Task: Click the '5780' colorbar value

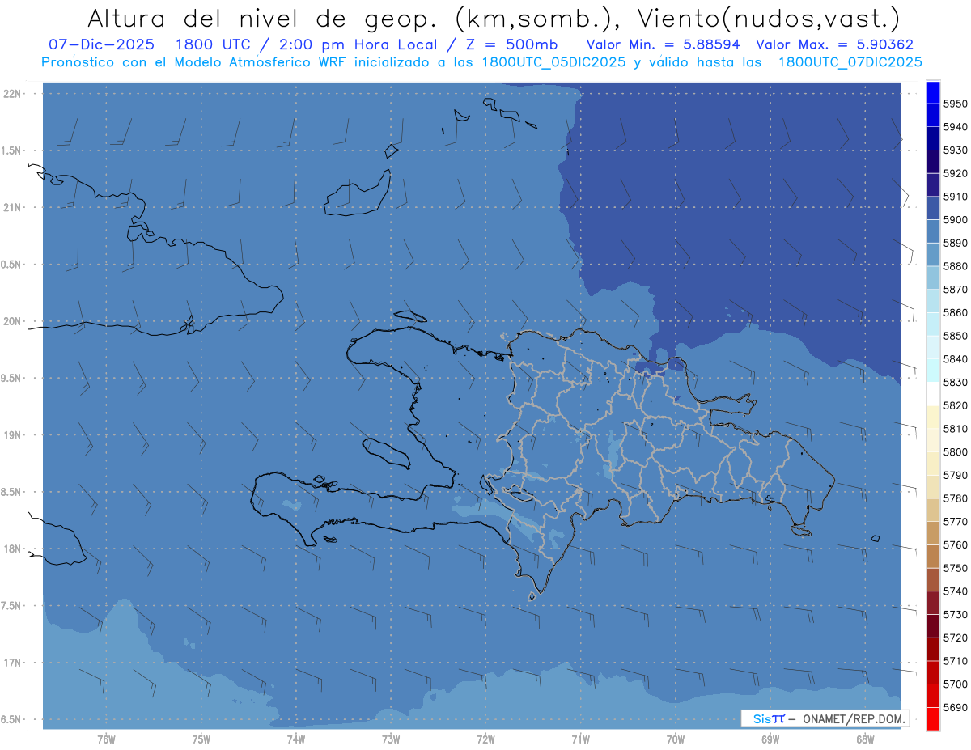Action: [x=956, y=499]
